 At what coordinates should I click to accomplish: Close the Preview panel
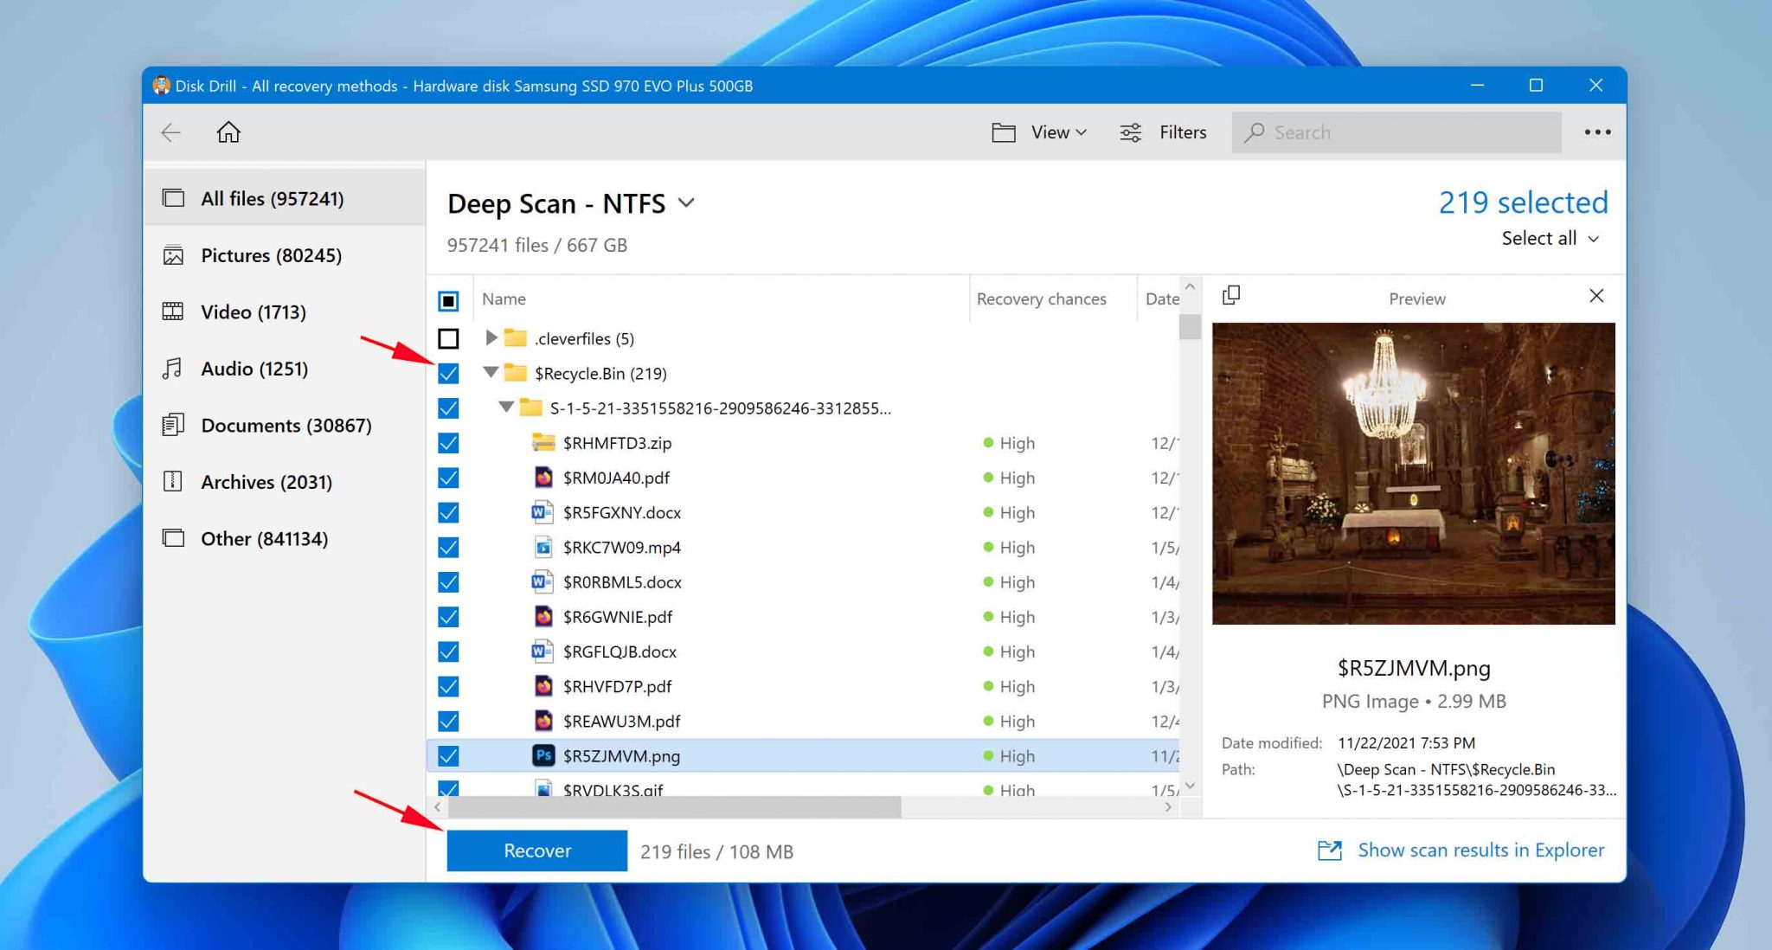click(1596, 296)
